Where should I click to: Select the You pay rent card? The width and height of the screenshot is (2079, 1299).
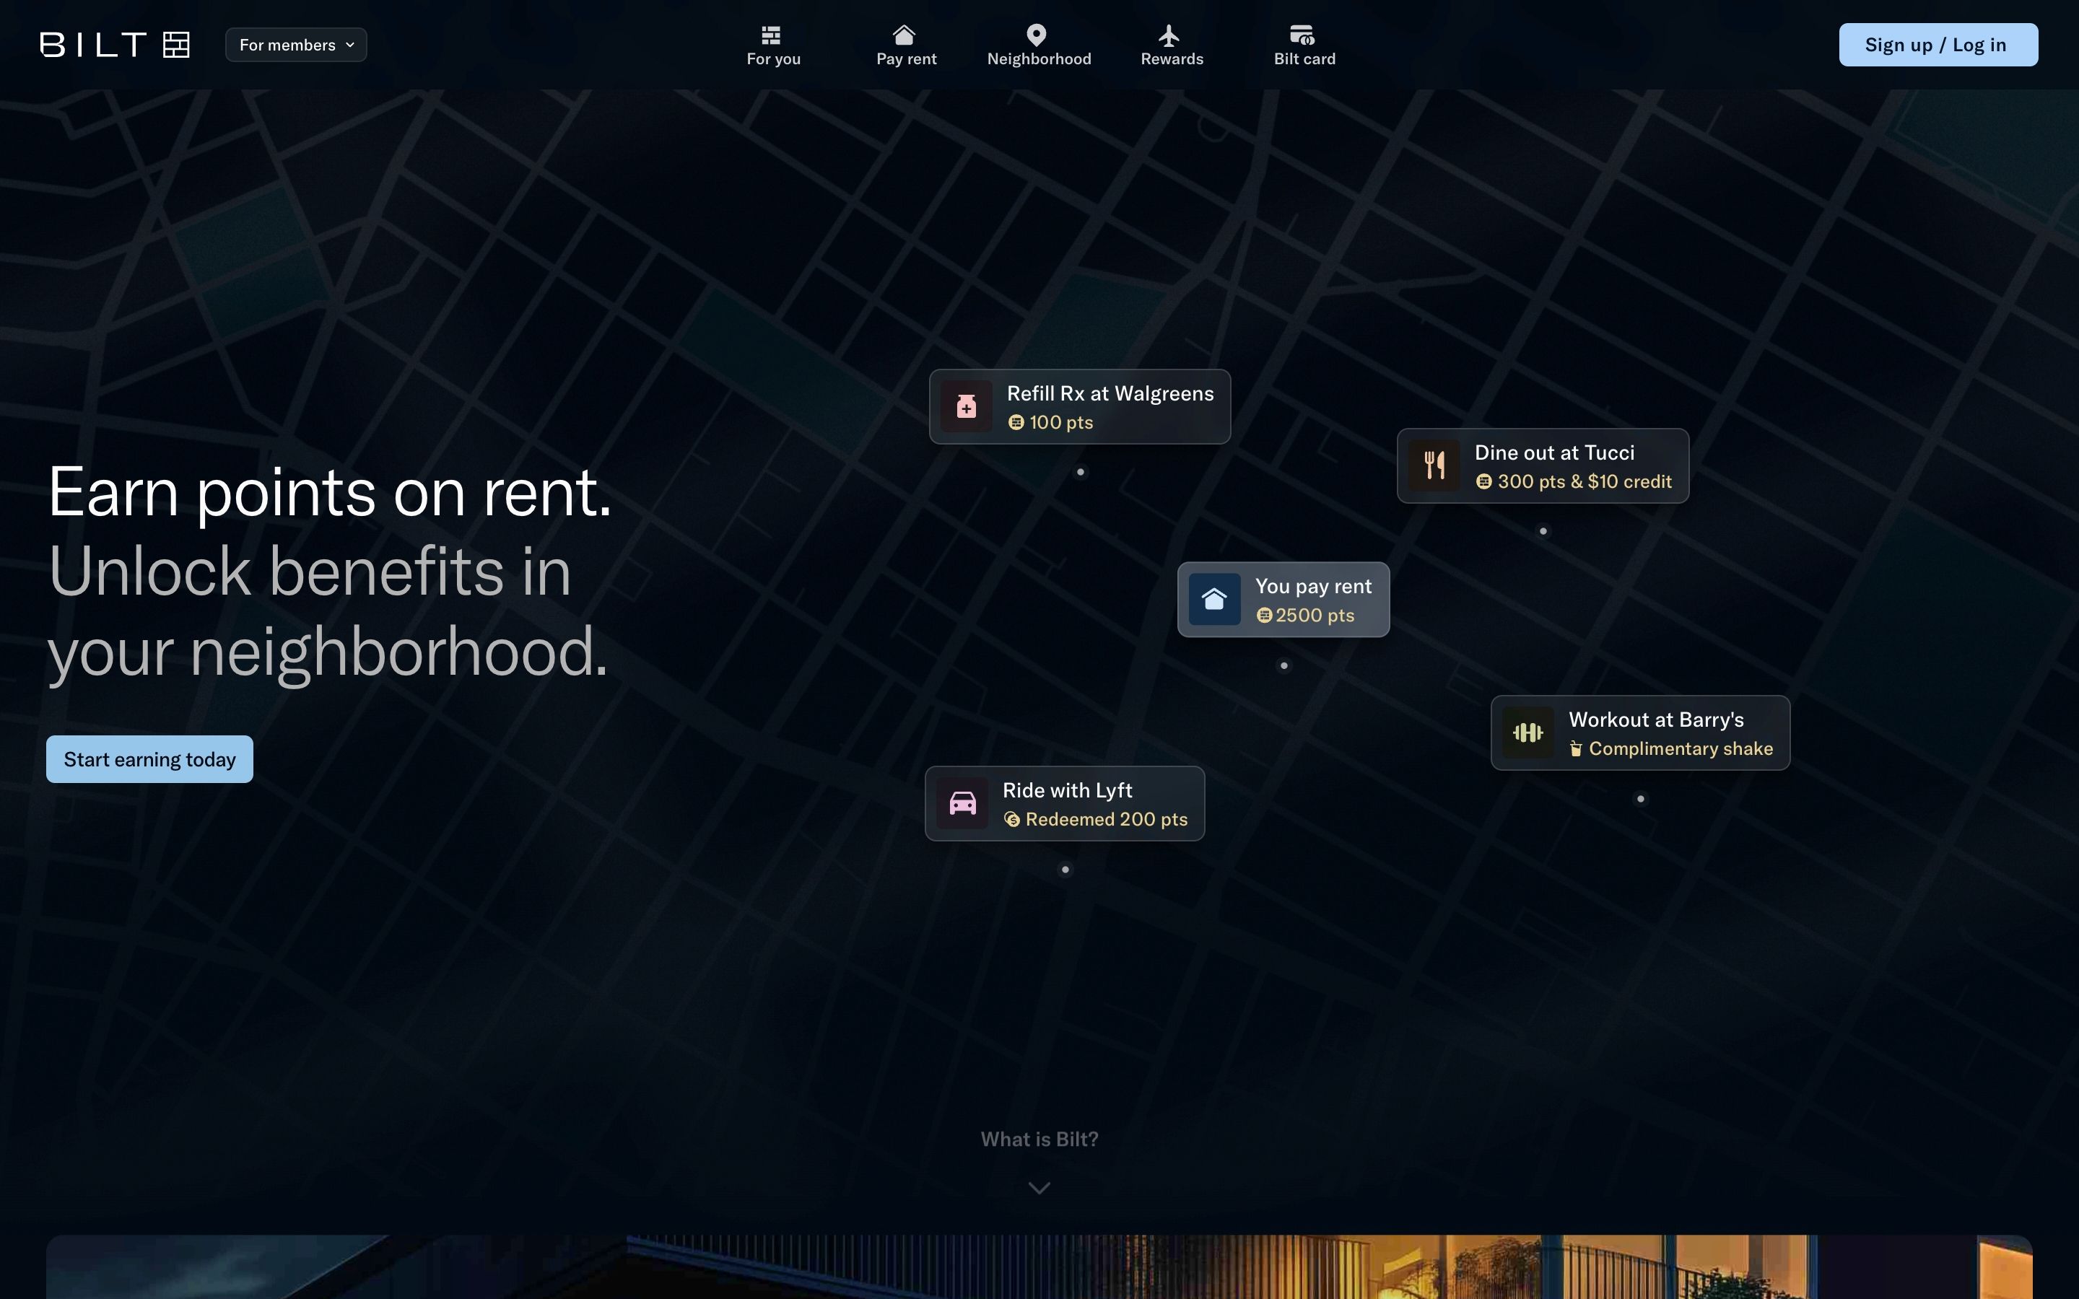coord(1283,600)
